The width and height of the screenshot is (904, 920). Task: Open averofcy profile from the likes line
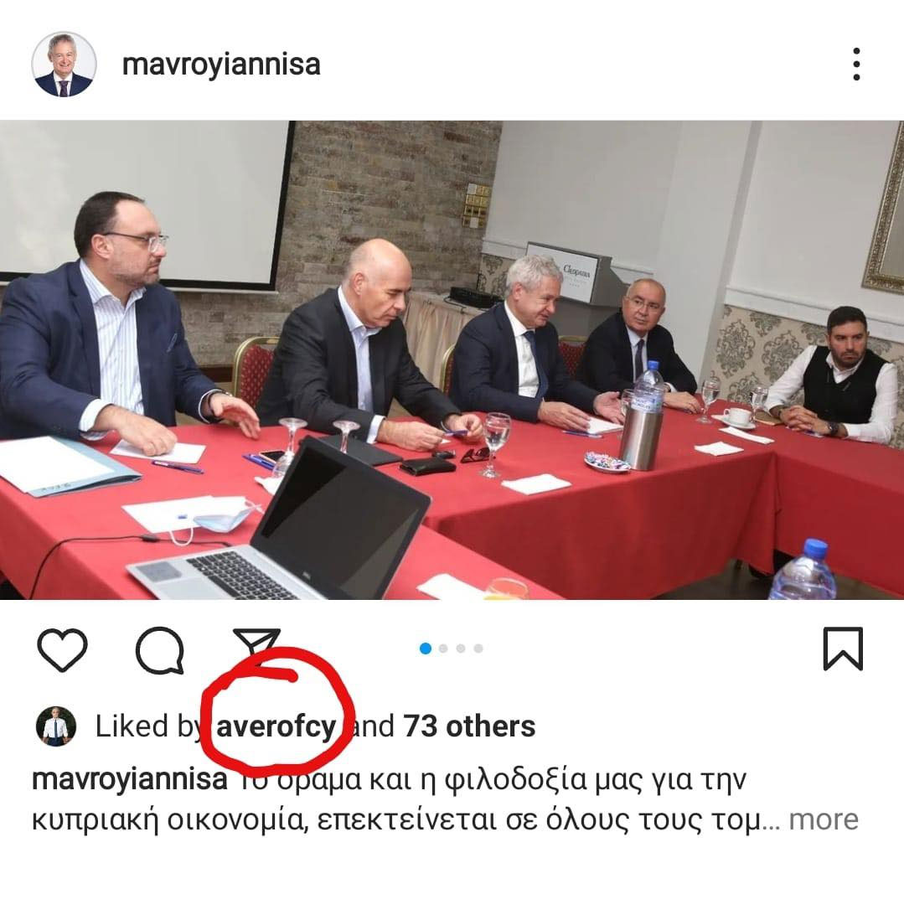click(276, 726)
